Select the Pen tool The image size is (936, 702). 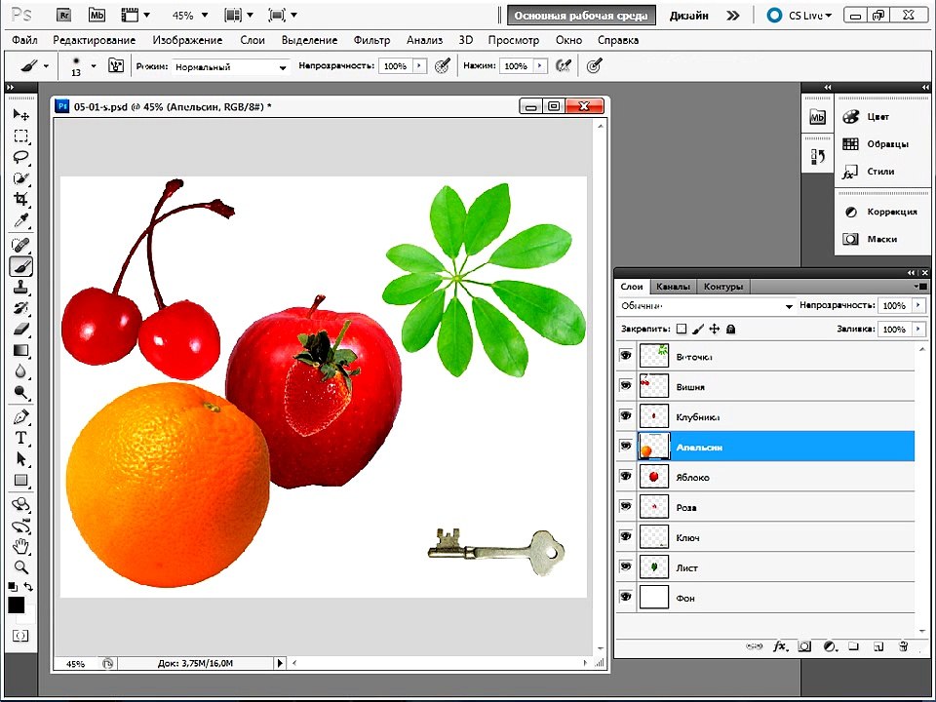(20, 416)
